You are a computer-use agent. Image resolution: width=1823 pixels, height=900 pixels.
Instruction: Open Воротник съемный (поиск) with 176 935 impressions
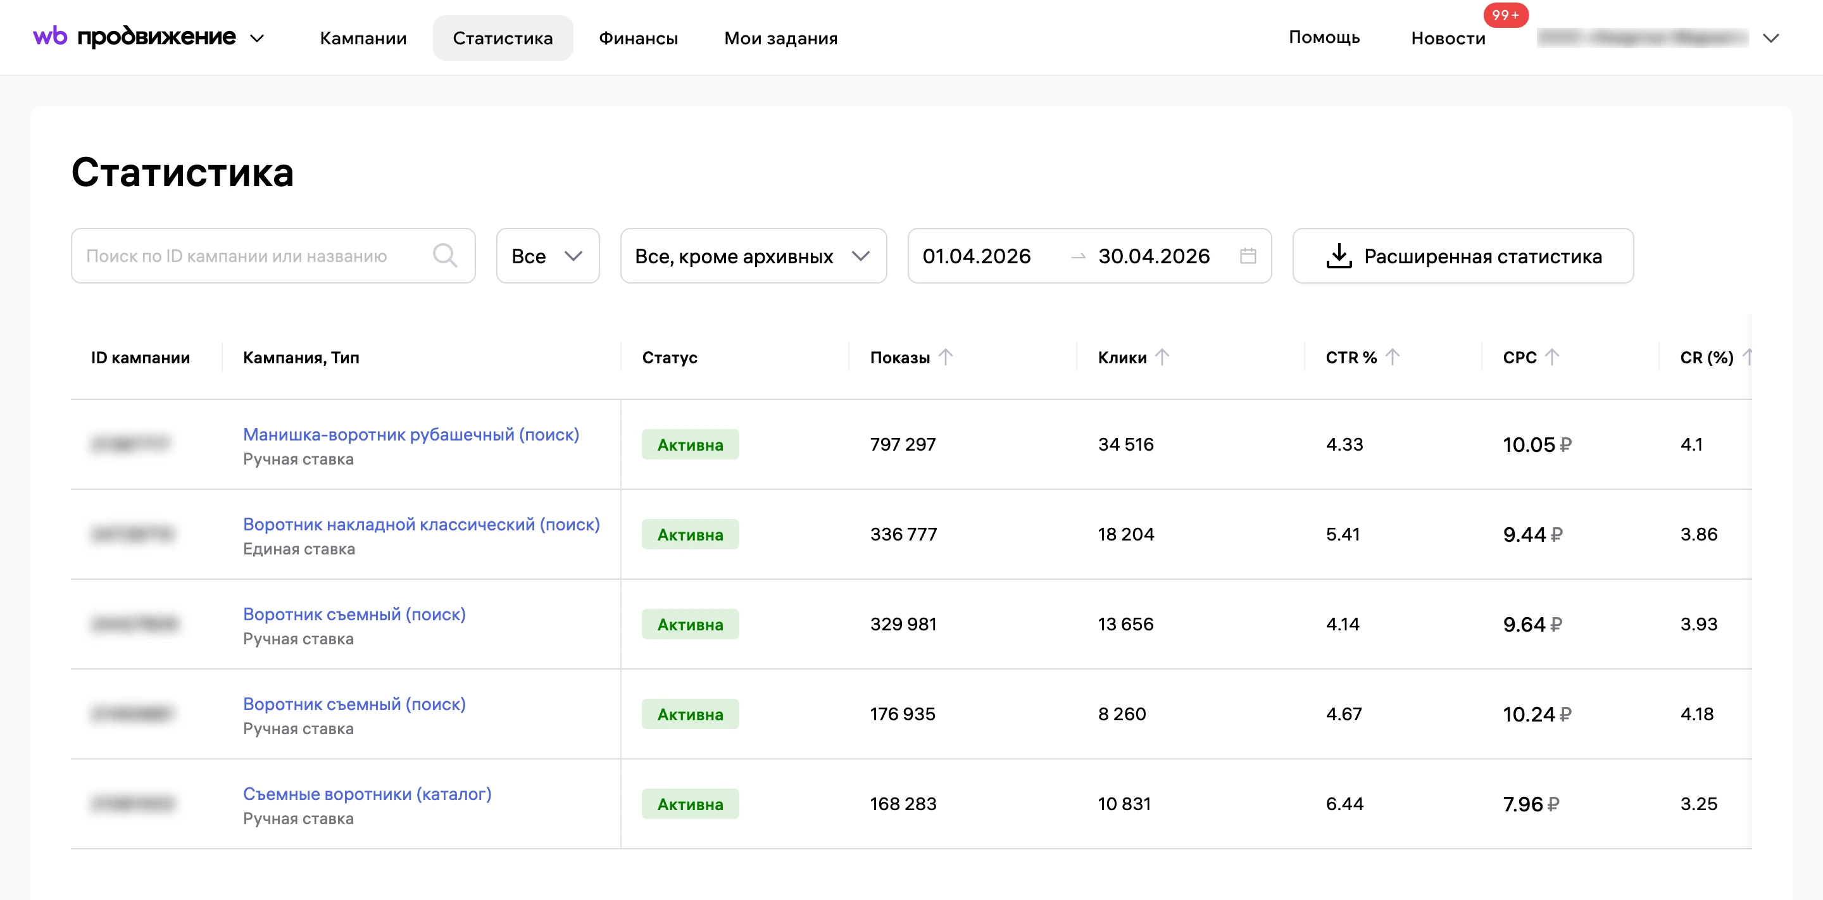(x=354, y=704)
